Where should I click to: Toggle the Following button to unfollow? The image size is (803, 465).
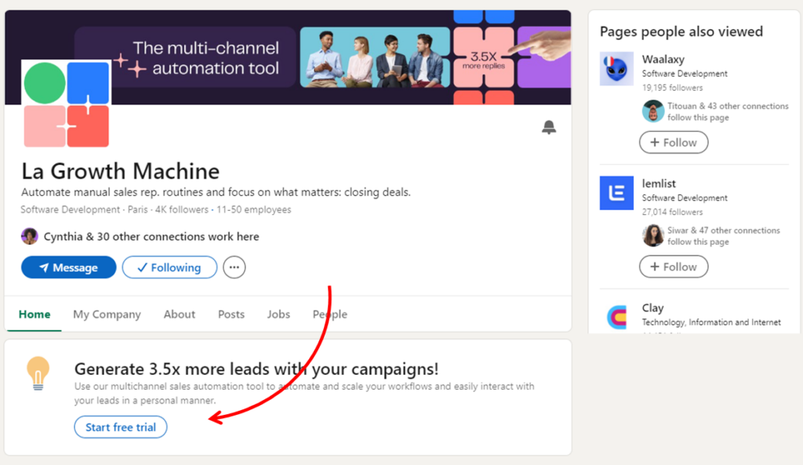(169, 267)
